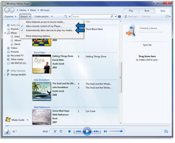Select the Playlists tree item
This screenshot has height=143, width=175.
click(15, 29)
